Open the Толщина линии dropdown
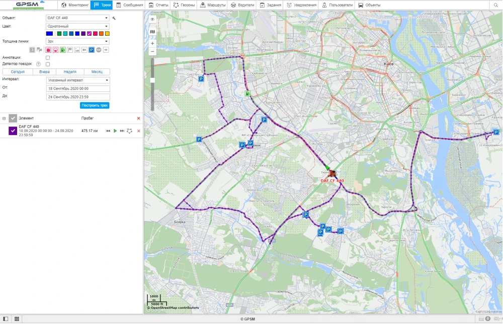Image resolution: width=503 pixels, height=324 pixels. point(77,41)
